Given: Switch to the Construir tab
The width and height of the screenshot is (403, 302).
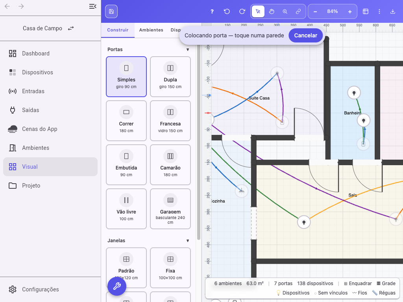Looking at the screenshot, I should [x=118, y=30].
